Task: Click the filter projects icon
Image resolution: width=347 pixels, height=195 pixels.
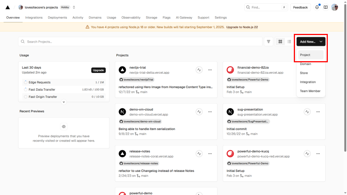Action: click(x=268, y=42)
